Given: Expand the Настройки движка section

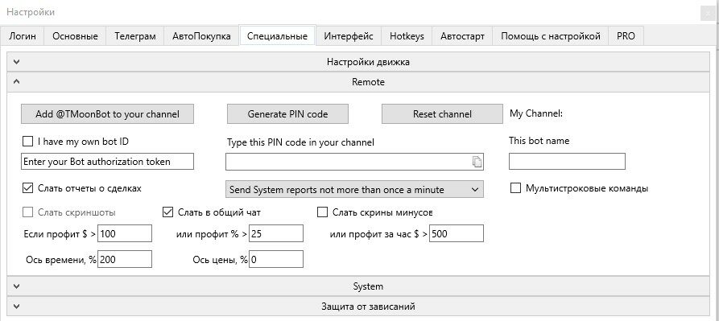Looking at the screenshot, I should tap(358, 62).
